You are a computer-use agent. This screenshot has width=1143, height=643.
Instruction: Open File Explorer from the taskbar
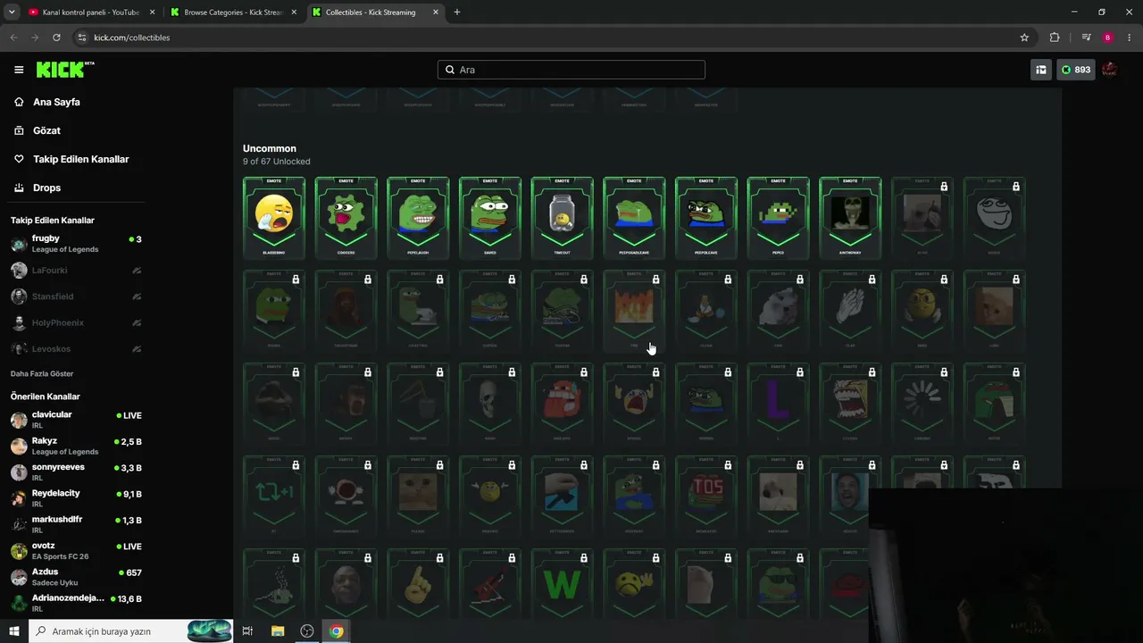[278, 631]
